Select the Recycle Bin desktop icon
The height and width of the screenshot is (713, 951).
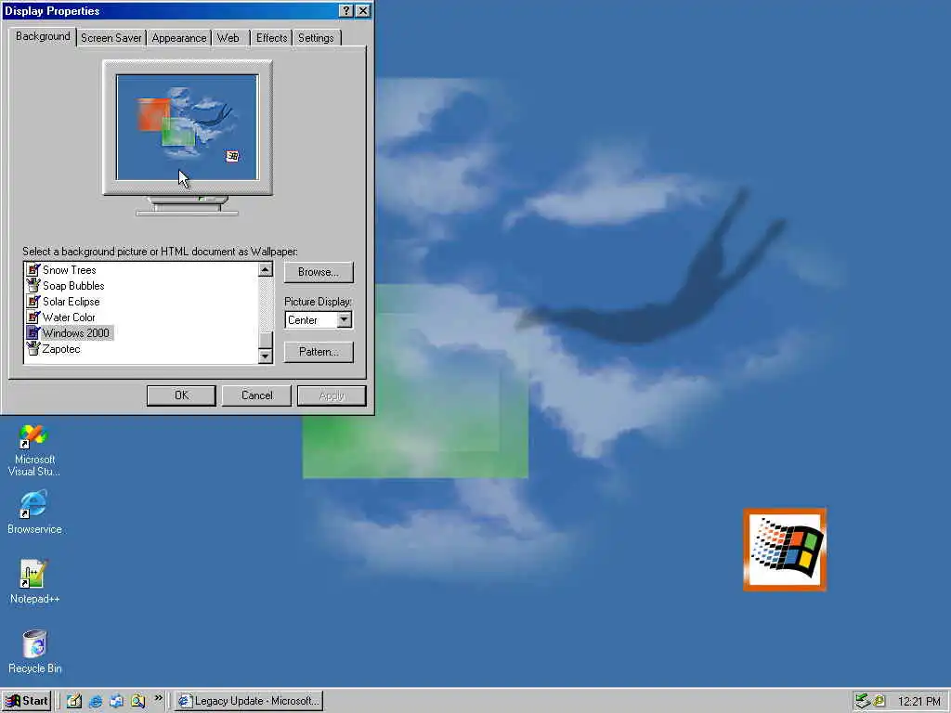pos(34,651)
